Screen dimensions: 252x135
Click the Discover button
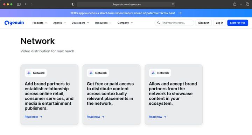pyautogui.click(x=203, y=23)
